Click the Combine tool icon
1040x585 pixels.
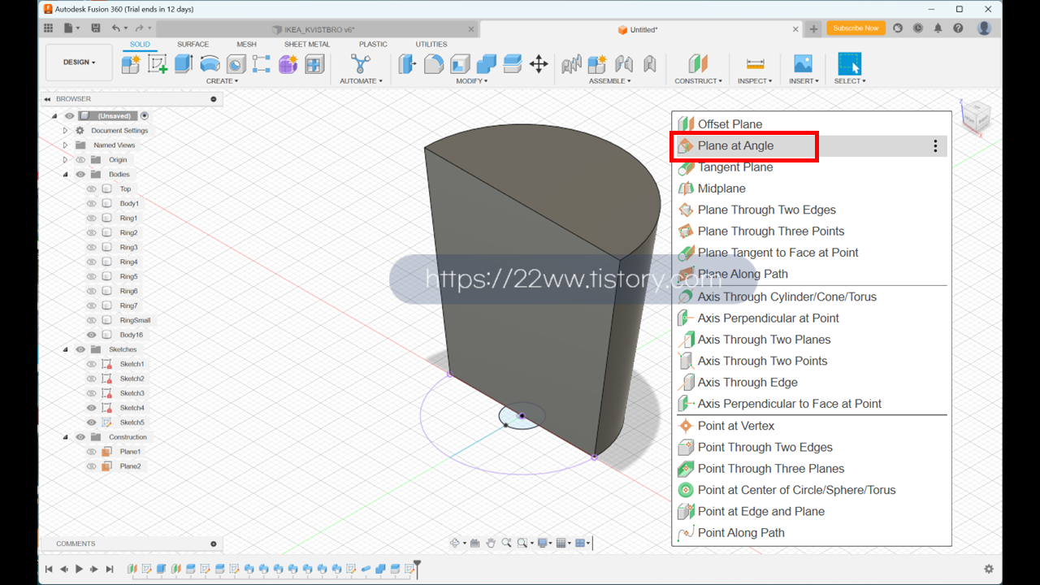pos(486,63)
